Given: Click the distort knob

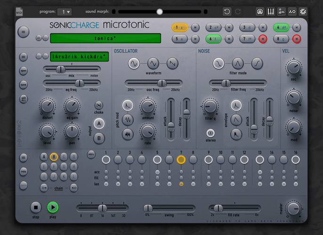Looking at the screenshot, I should tap(48, 106).
